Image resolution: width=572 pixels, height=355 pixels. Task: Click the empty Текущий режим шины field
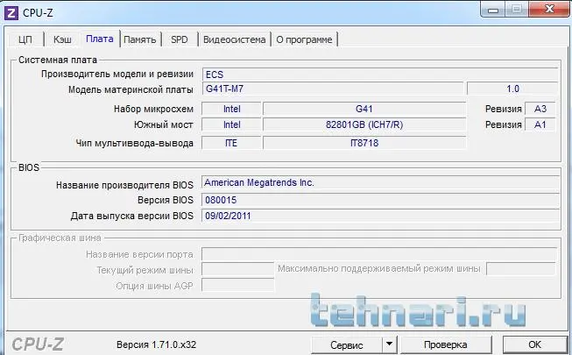pos(238,270)
